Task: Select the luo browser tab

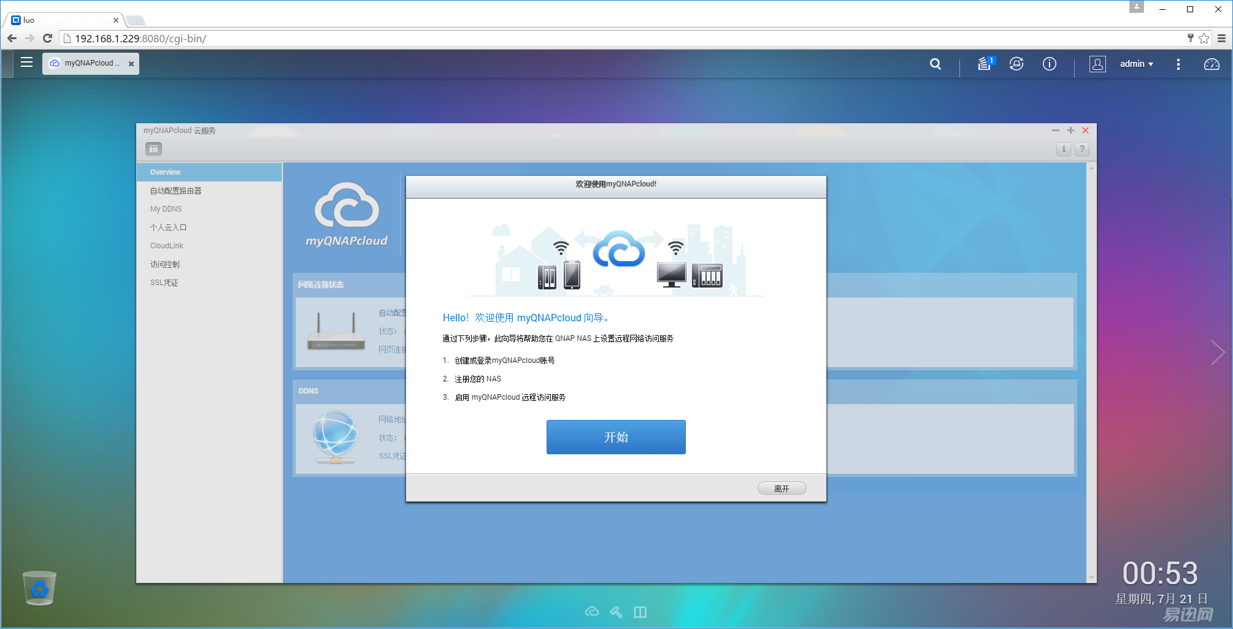Action: click(63, 20)
